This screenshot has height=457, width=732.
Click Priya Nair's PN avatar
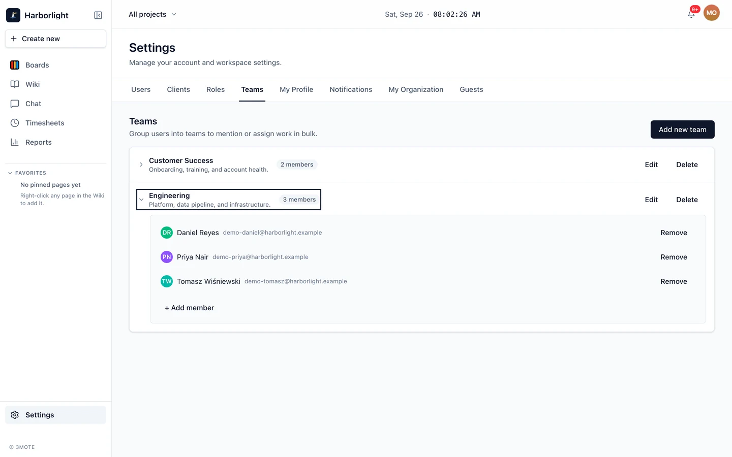(x=167, y=257)
